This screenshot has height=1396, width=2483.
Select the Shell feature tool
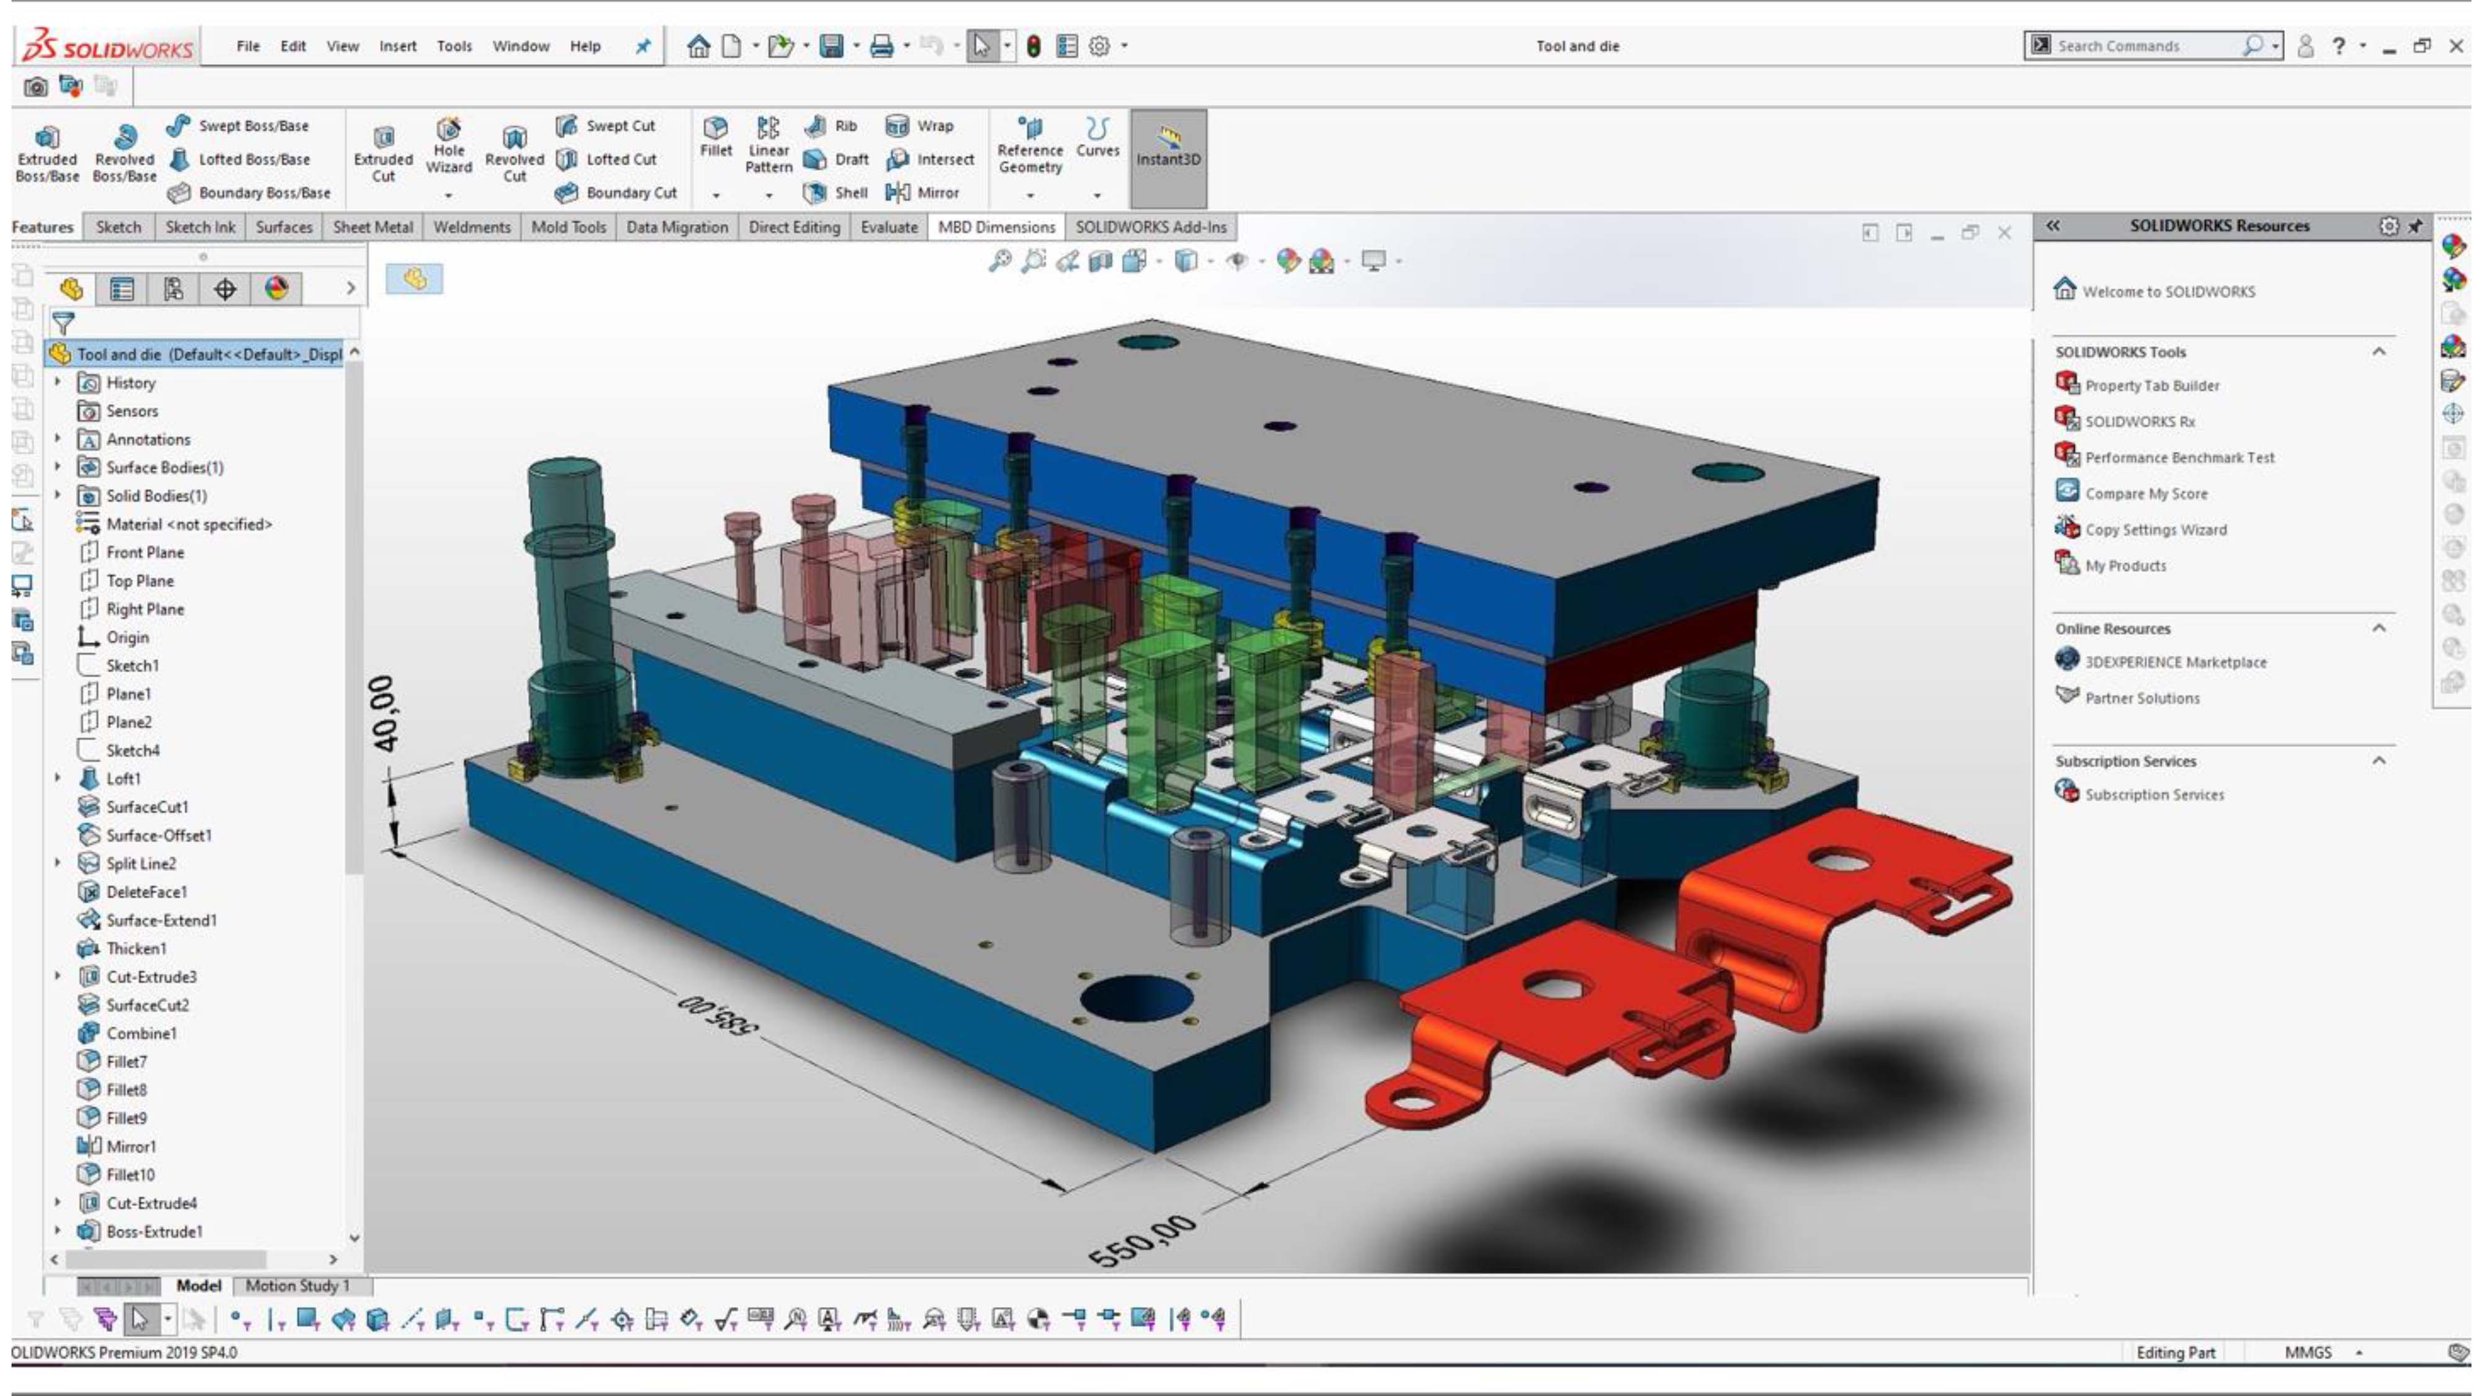836,193
